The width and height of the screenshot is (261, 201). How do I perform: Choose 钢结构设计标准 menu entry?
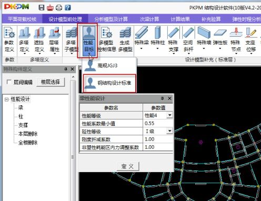click(x=109, y=83)
